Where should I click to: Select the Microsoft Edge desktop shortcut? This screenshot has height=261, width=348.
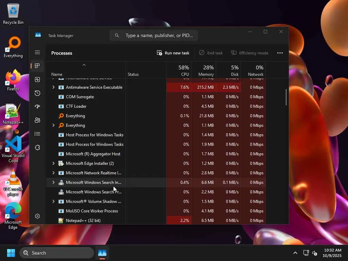point(13,216)
